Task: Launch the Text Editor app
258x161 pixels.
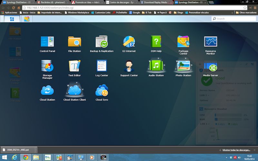Action: [x=74, y=66]
